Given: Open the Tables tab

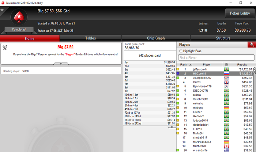Looking at the screenshot, I should coord(90,38).
